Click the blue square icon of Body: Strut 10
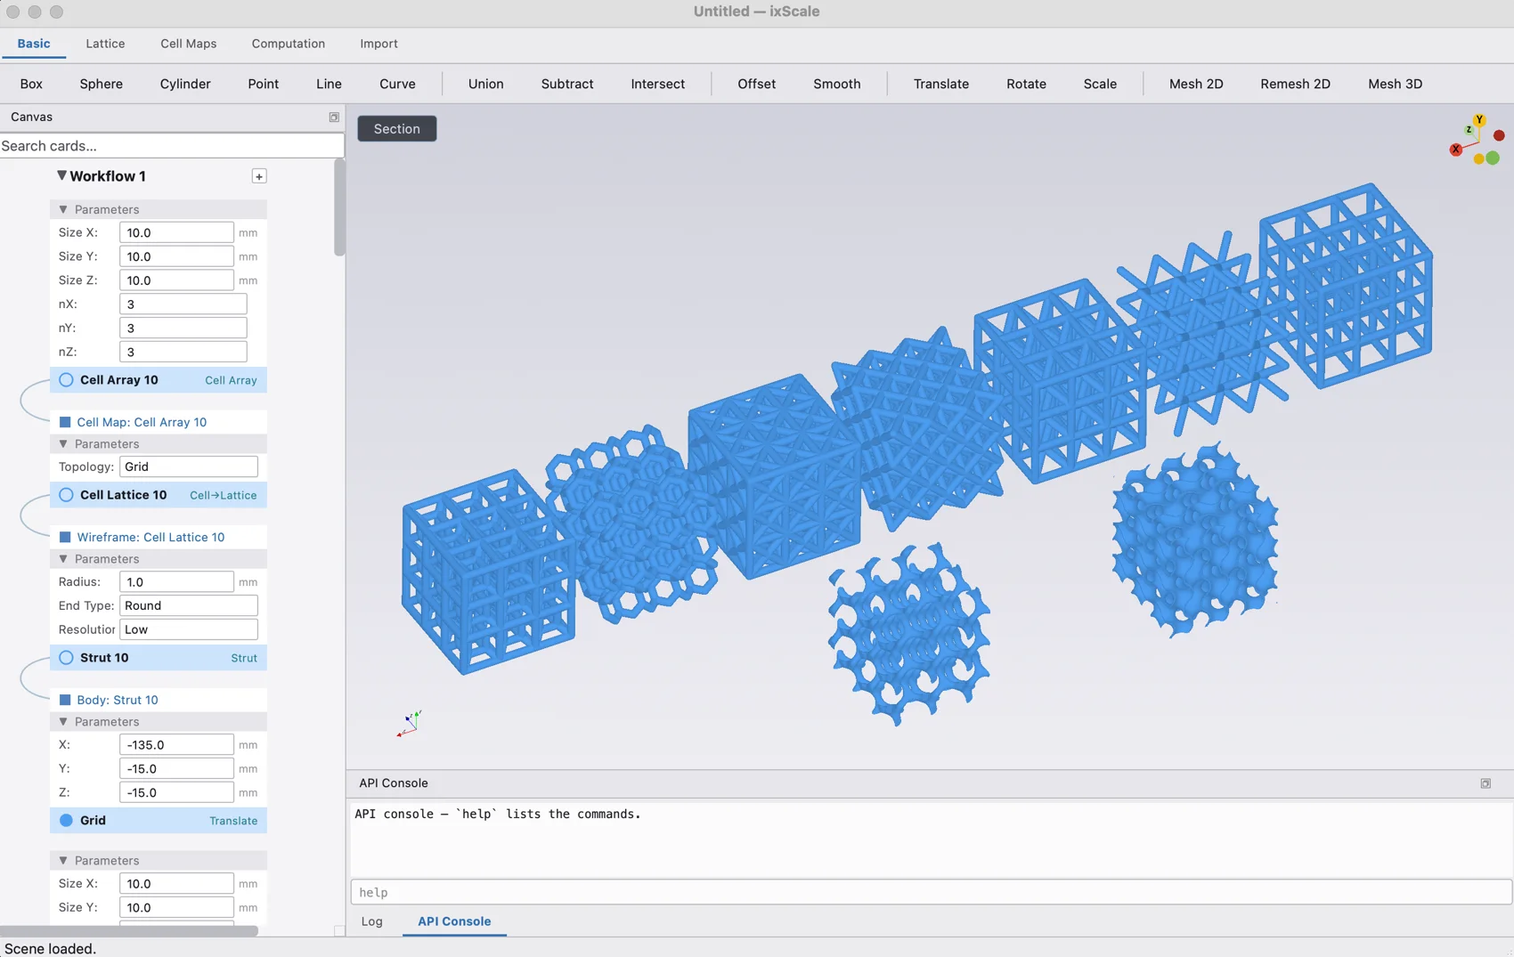The image size is (1514, 957). (65, 700)
